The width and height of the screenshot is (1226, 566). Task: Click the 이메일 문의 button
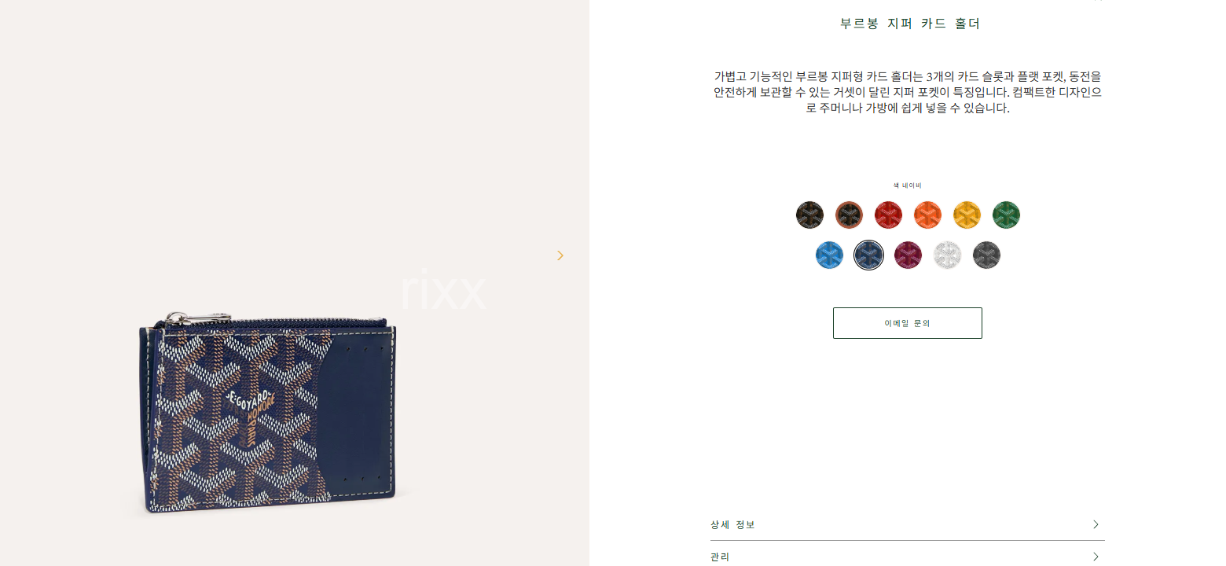[907, 323]
